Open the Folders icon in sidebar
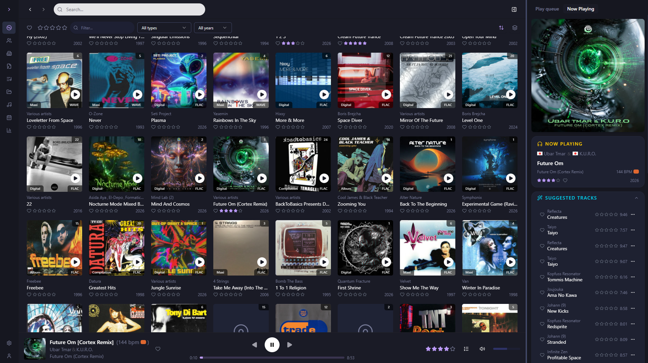 pos(9,92)
